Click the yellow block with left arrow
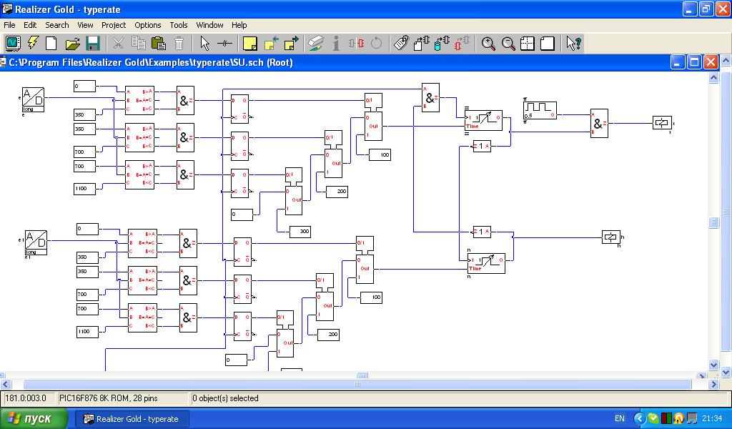This screenshot has height=429, width=732. (x=271, y=44)
